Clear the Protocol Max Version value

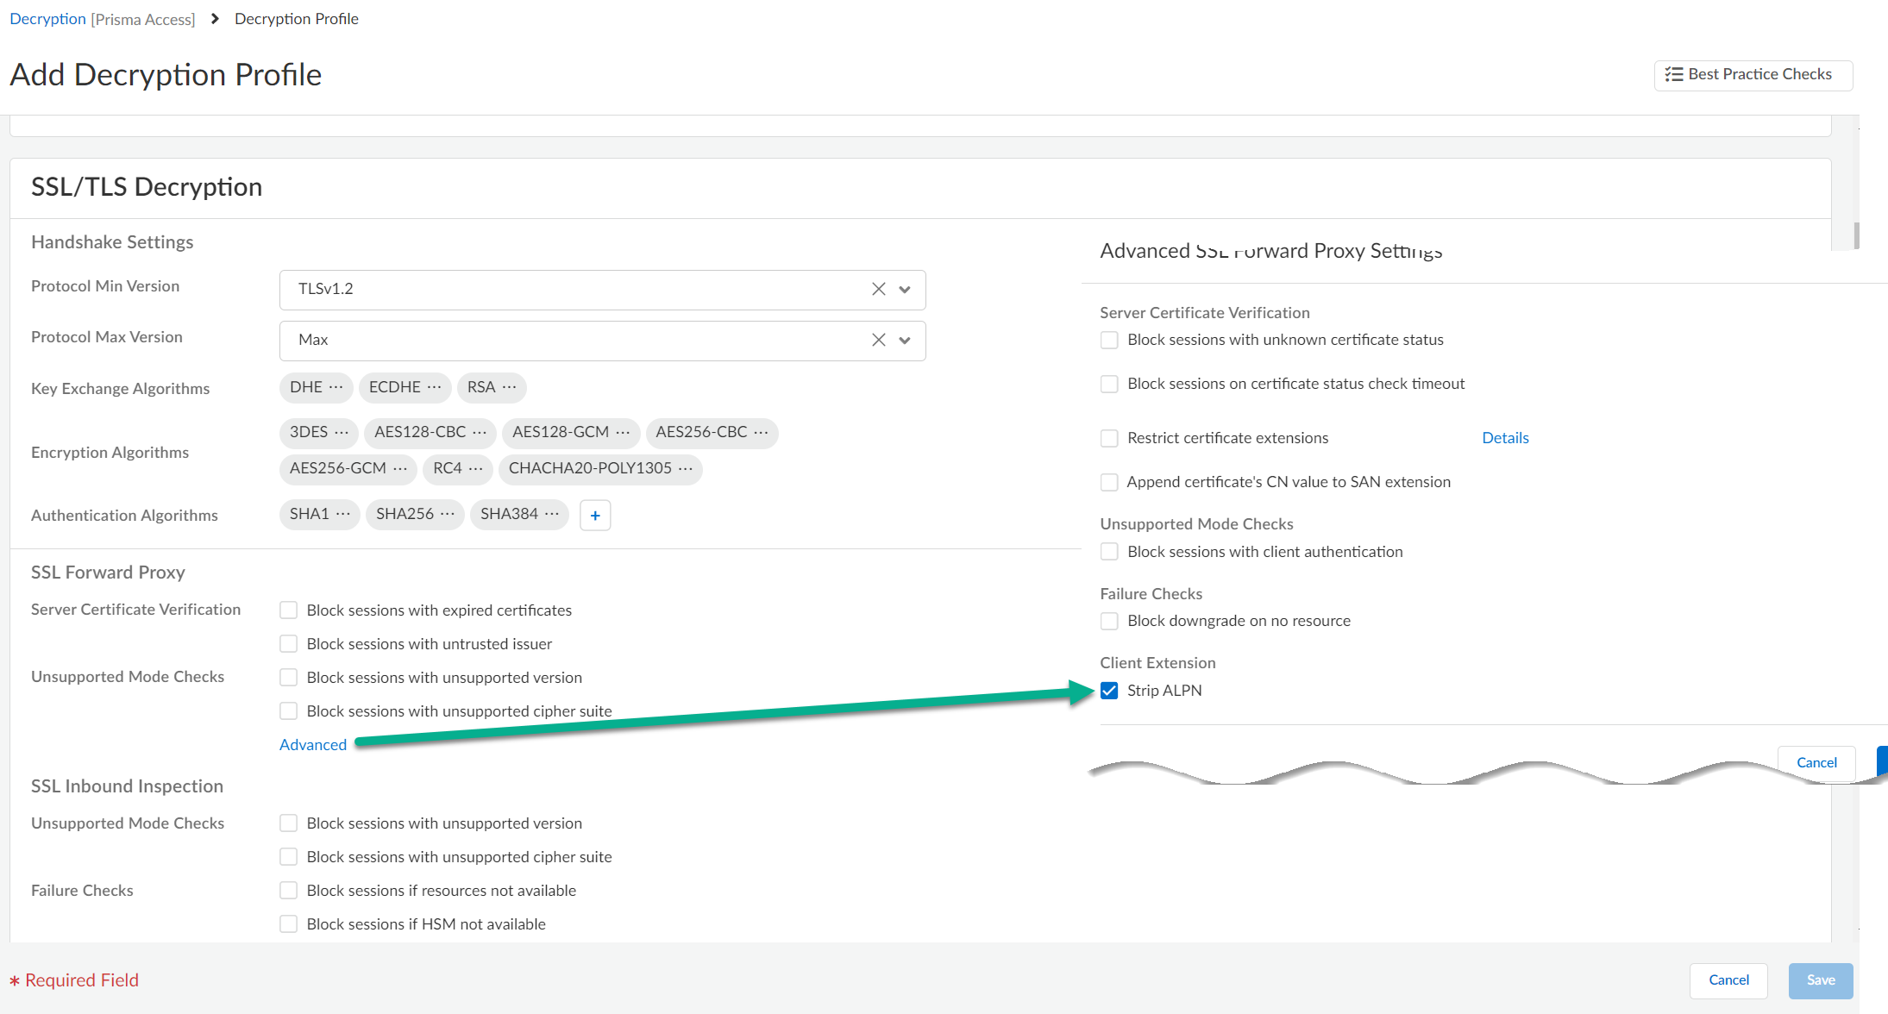[x=878, y=341]
